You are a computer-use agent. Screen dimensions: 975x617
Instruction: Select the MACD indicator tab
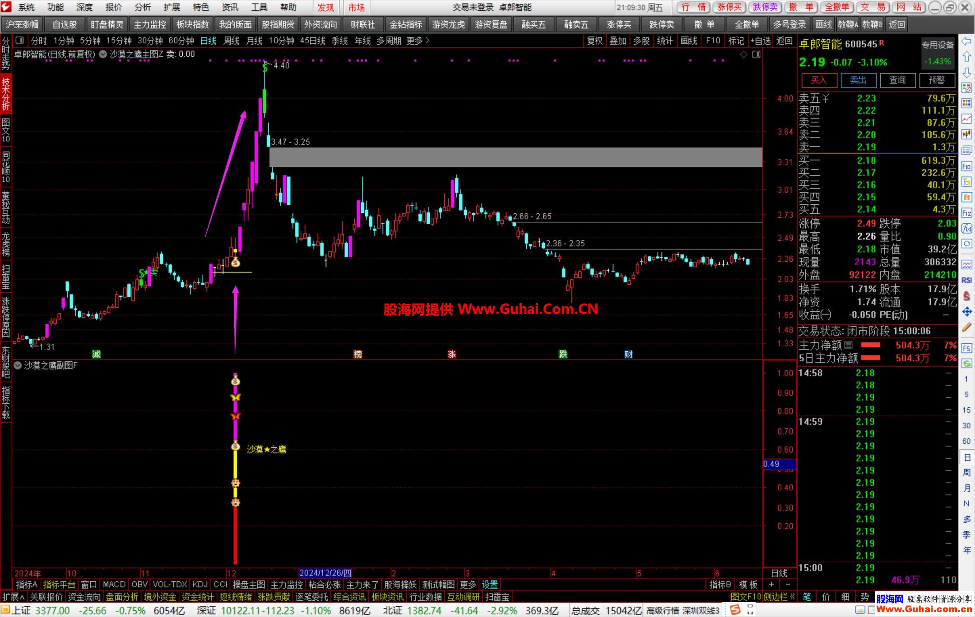tap(114, 585)
